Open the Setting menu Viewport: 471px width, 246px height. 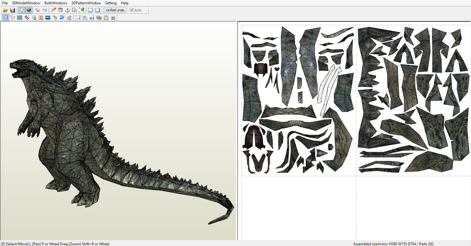(x=111, y=3)
